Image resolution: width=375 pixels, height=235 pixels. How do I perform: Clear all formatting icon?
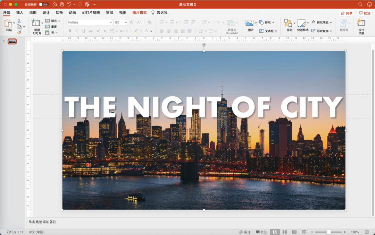click(x=149, y=22)
